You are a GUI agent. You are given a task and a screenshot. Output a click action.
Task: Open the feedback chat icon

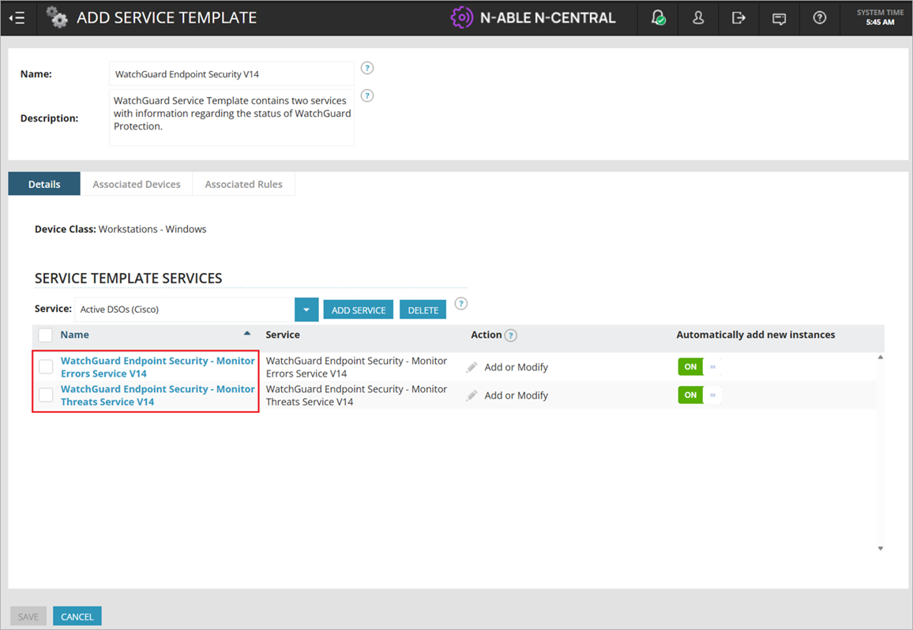pyautogui.click(x=779, y=17)
